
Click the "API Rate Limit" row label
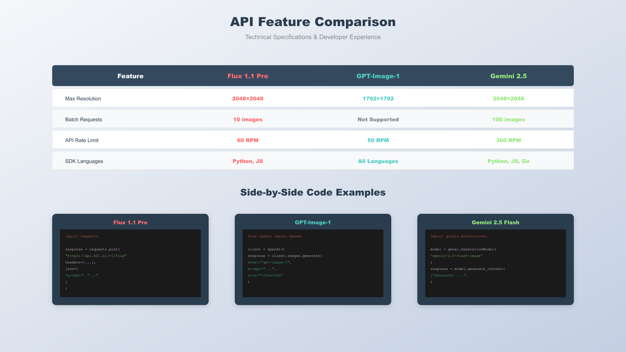click(82, 140)
